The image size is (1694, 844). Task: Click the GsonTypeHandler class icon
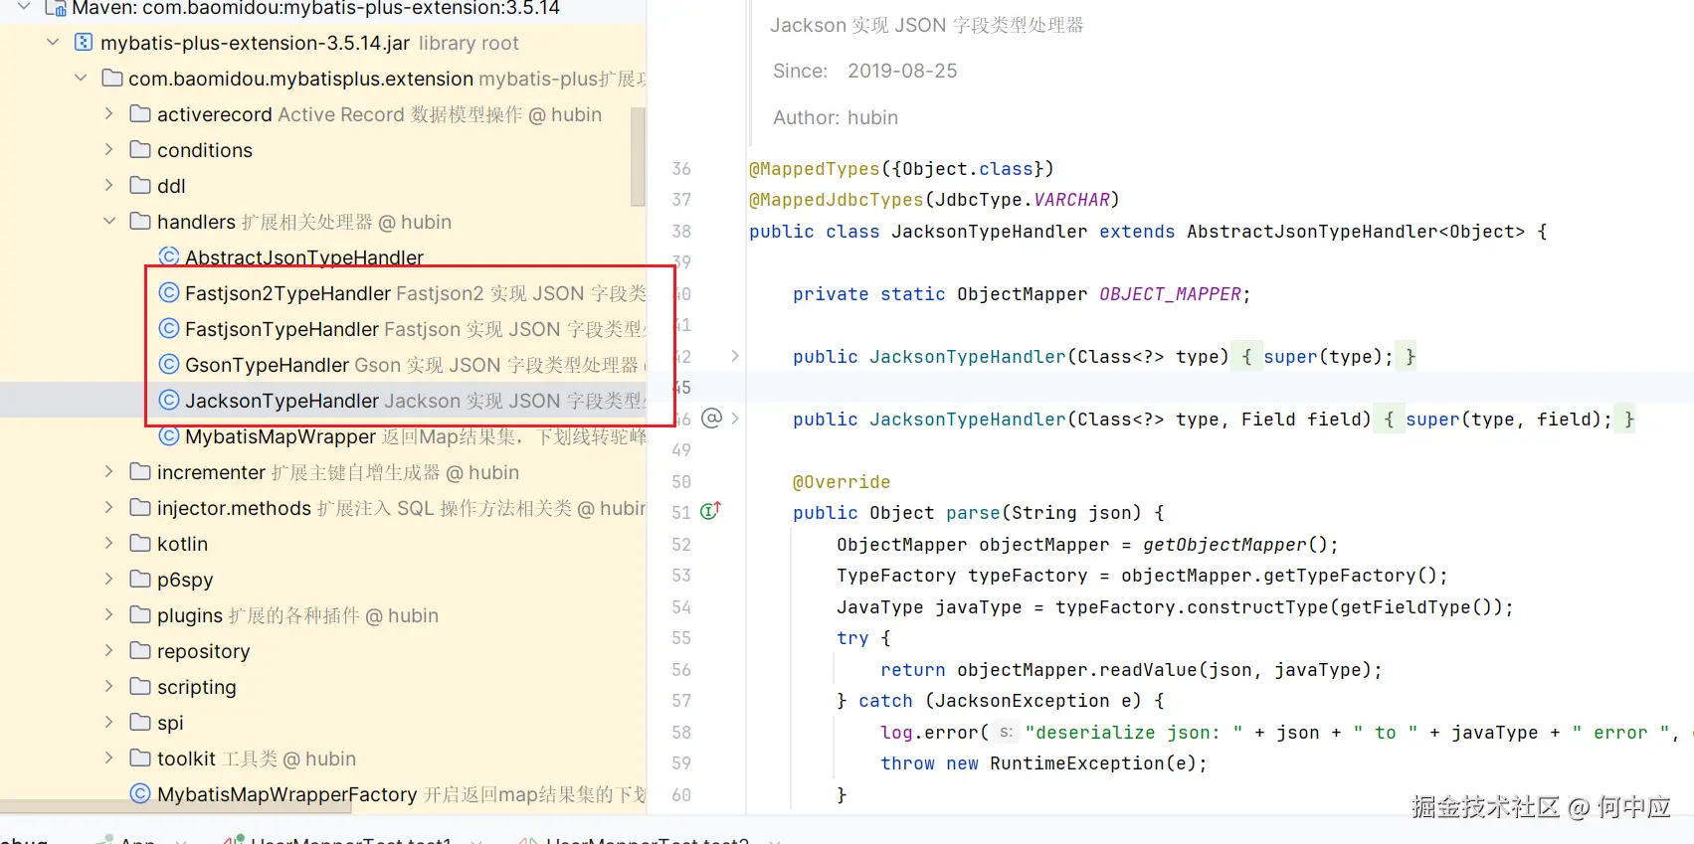169,365
